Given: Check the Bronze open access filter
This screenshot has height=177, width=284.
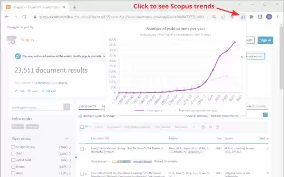Looking at the screenshot, I should tap(13, 166).
